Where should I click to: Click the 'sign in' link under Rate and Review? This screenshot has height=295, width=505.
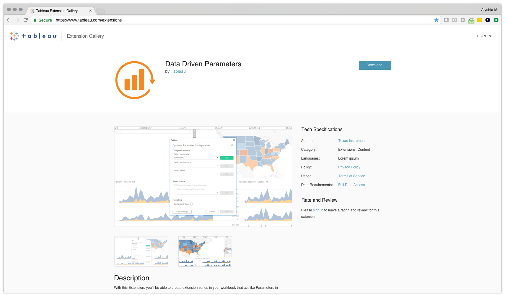pos(318,210)
